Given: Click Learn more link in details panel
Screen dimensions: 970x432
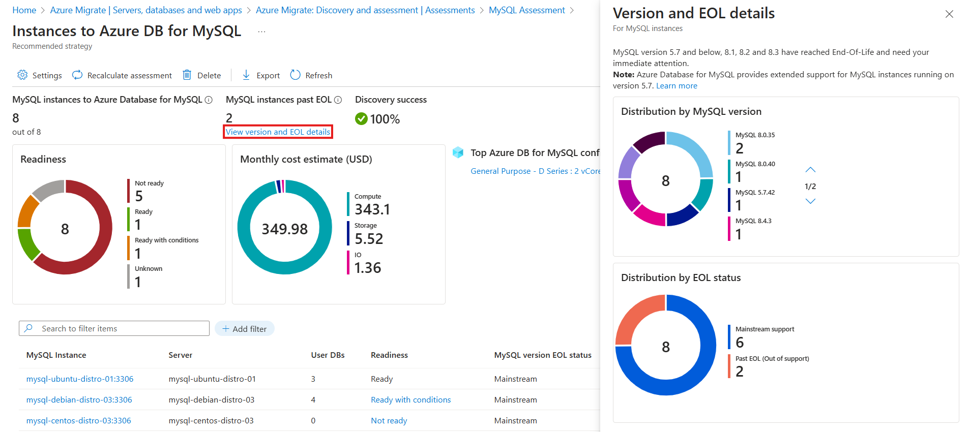Looking at the screenshot, I should pos(677,86).
